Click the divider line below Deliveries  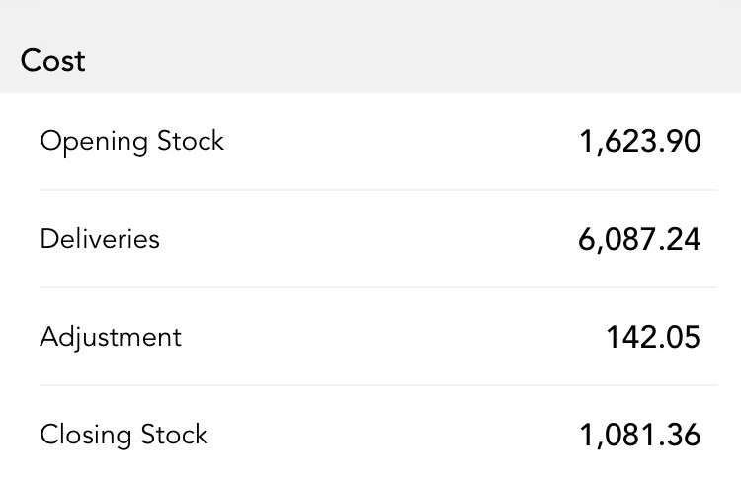(377, 287)
